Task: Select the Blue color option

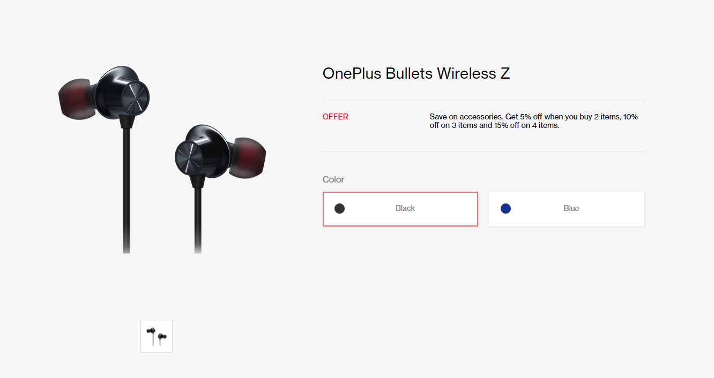Action: pos(567,209)
